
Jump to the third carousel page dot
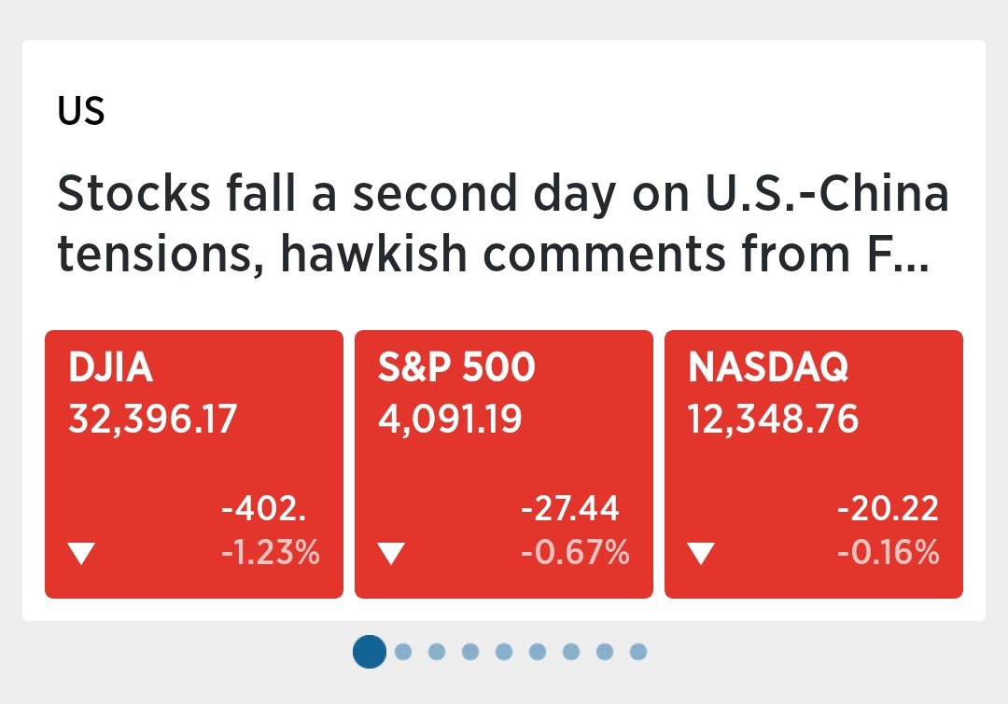[x=437, y=651]
